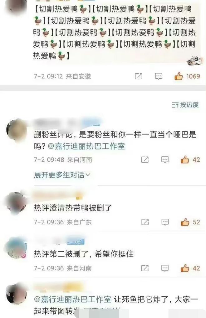Repost the 09:12 Anhui comment
The image size is (206, 318).
(x=139, y=76)
